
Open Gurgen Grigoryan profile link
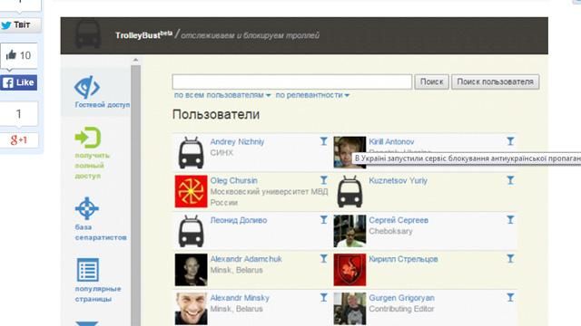click(401, 298)
